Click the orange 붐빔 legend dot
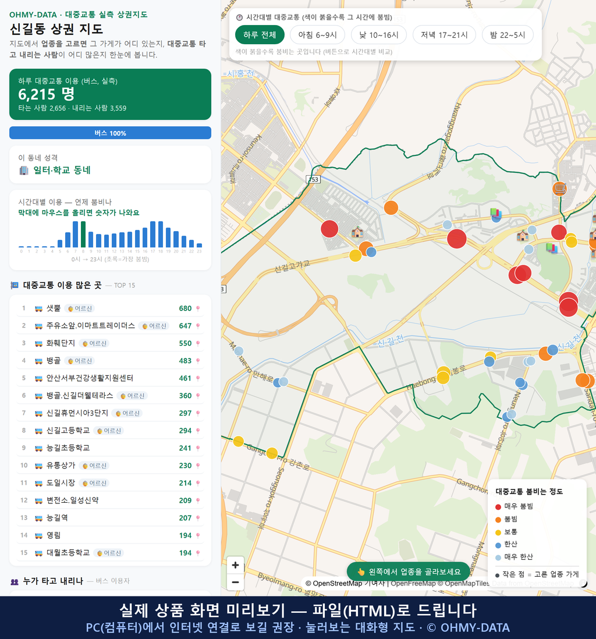The height and width of the screenshot is (639, 596). (x=498, y=520)
